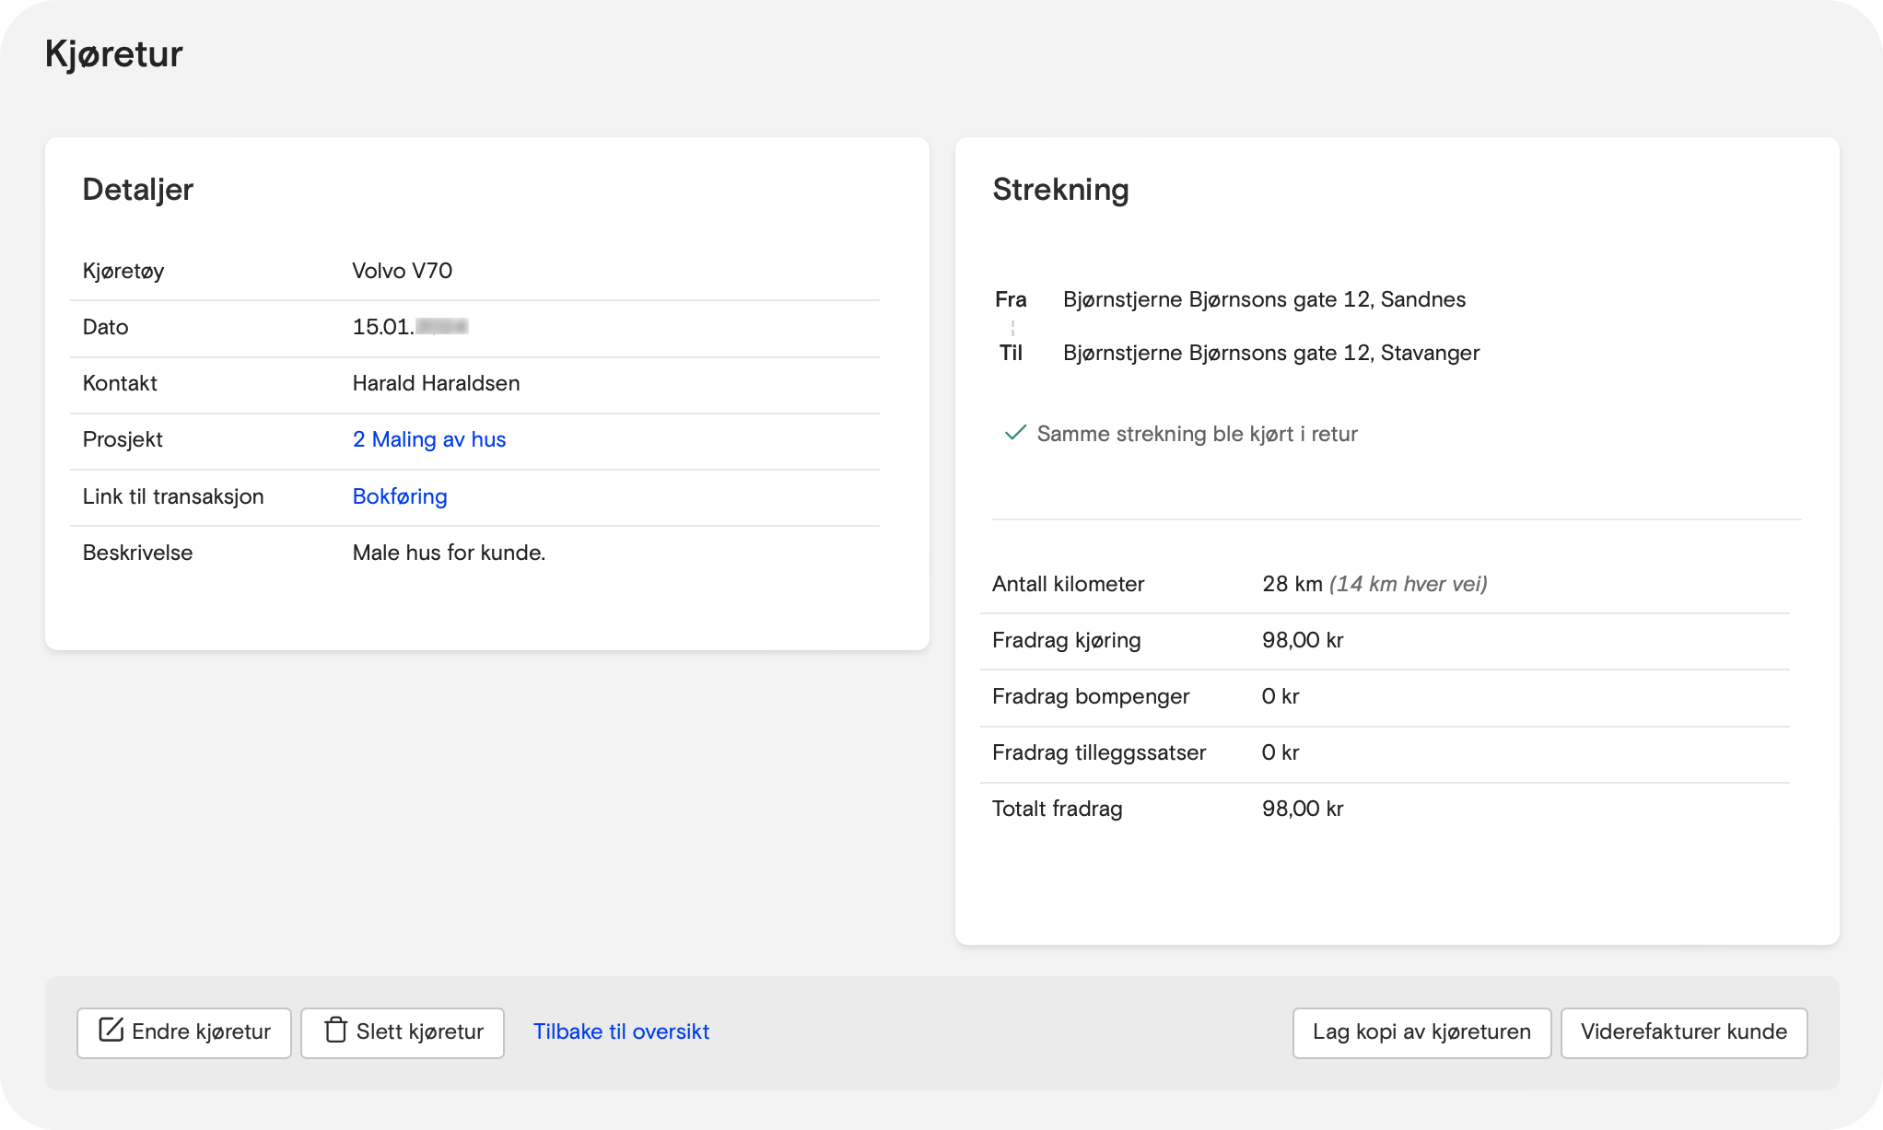Click the contact name Harald Haraldsen
The image size is (1883, 1130).
click(436, 383)
